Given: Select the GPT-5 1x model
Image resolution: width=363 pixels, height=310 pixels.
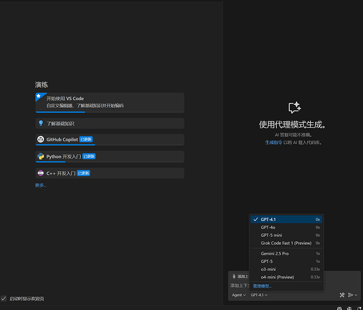Looking at the screenshot, I should 287,261.
